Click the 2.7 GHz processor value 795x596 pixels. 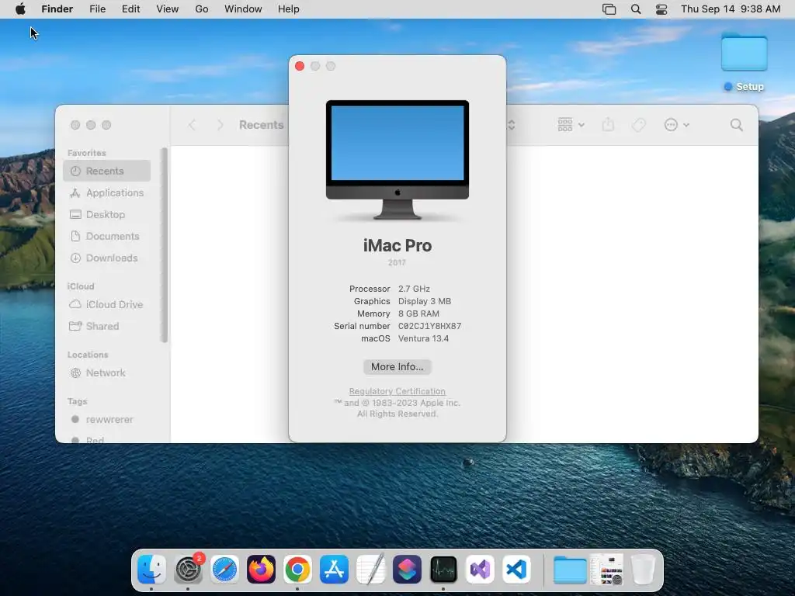point(414,289)
